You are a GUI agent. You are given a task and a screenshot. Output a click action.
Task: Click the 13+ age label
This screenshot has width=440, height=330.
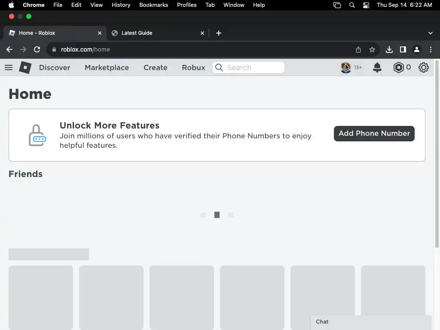[358, 67]
